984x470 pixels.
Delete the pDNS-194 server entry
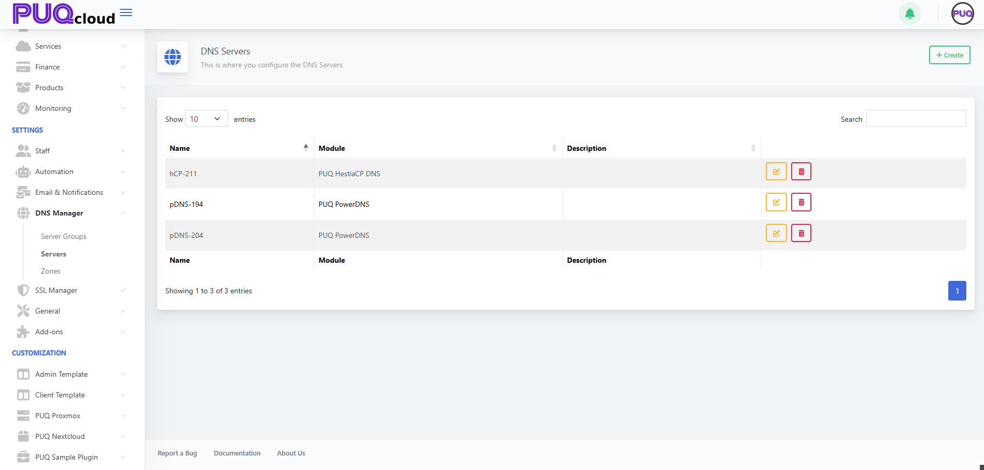[x=801, y=202]
